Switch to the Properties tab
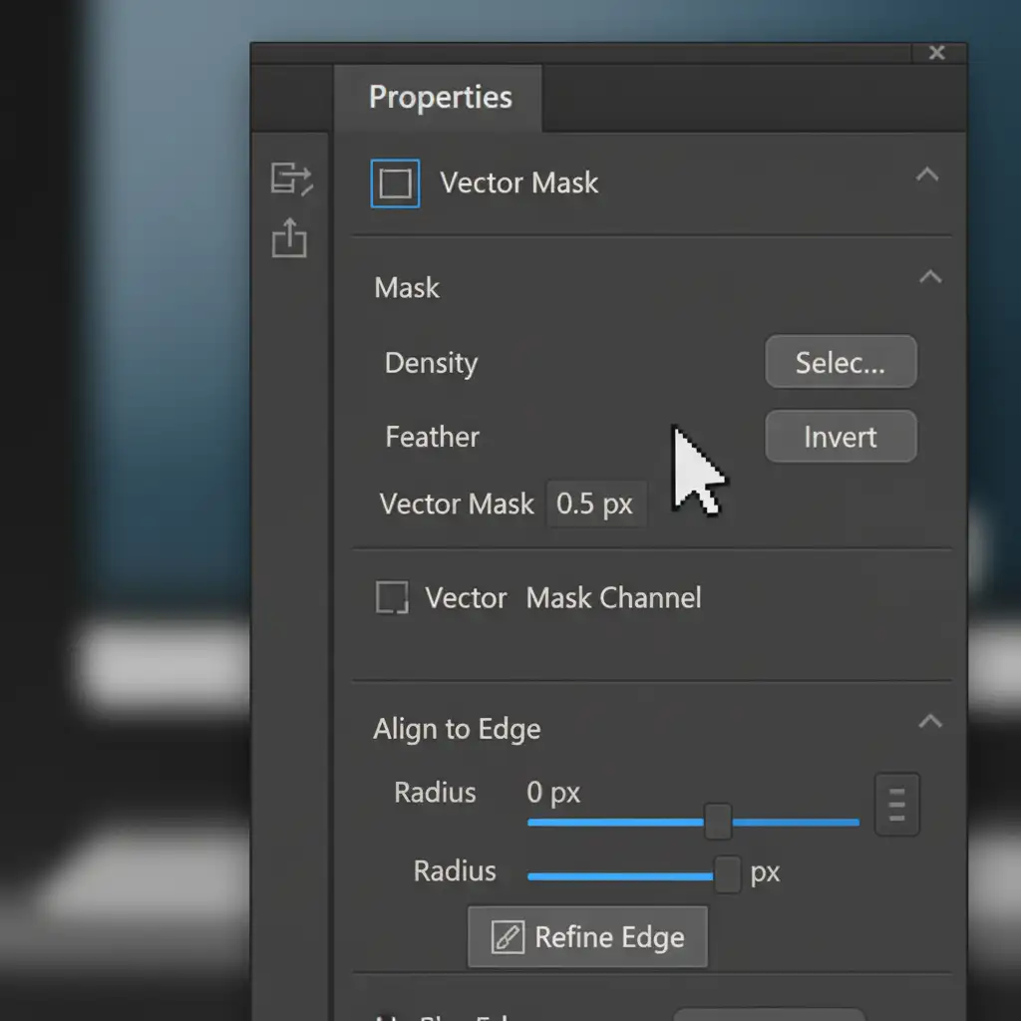This screenshot has width=1021, height=1021. coord(440,98)
